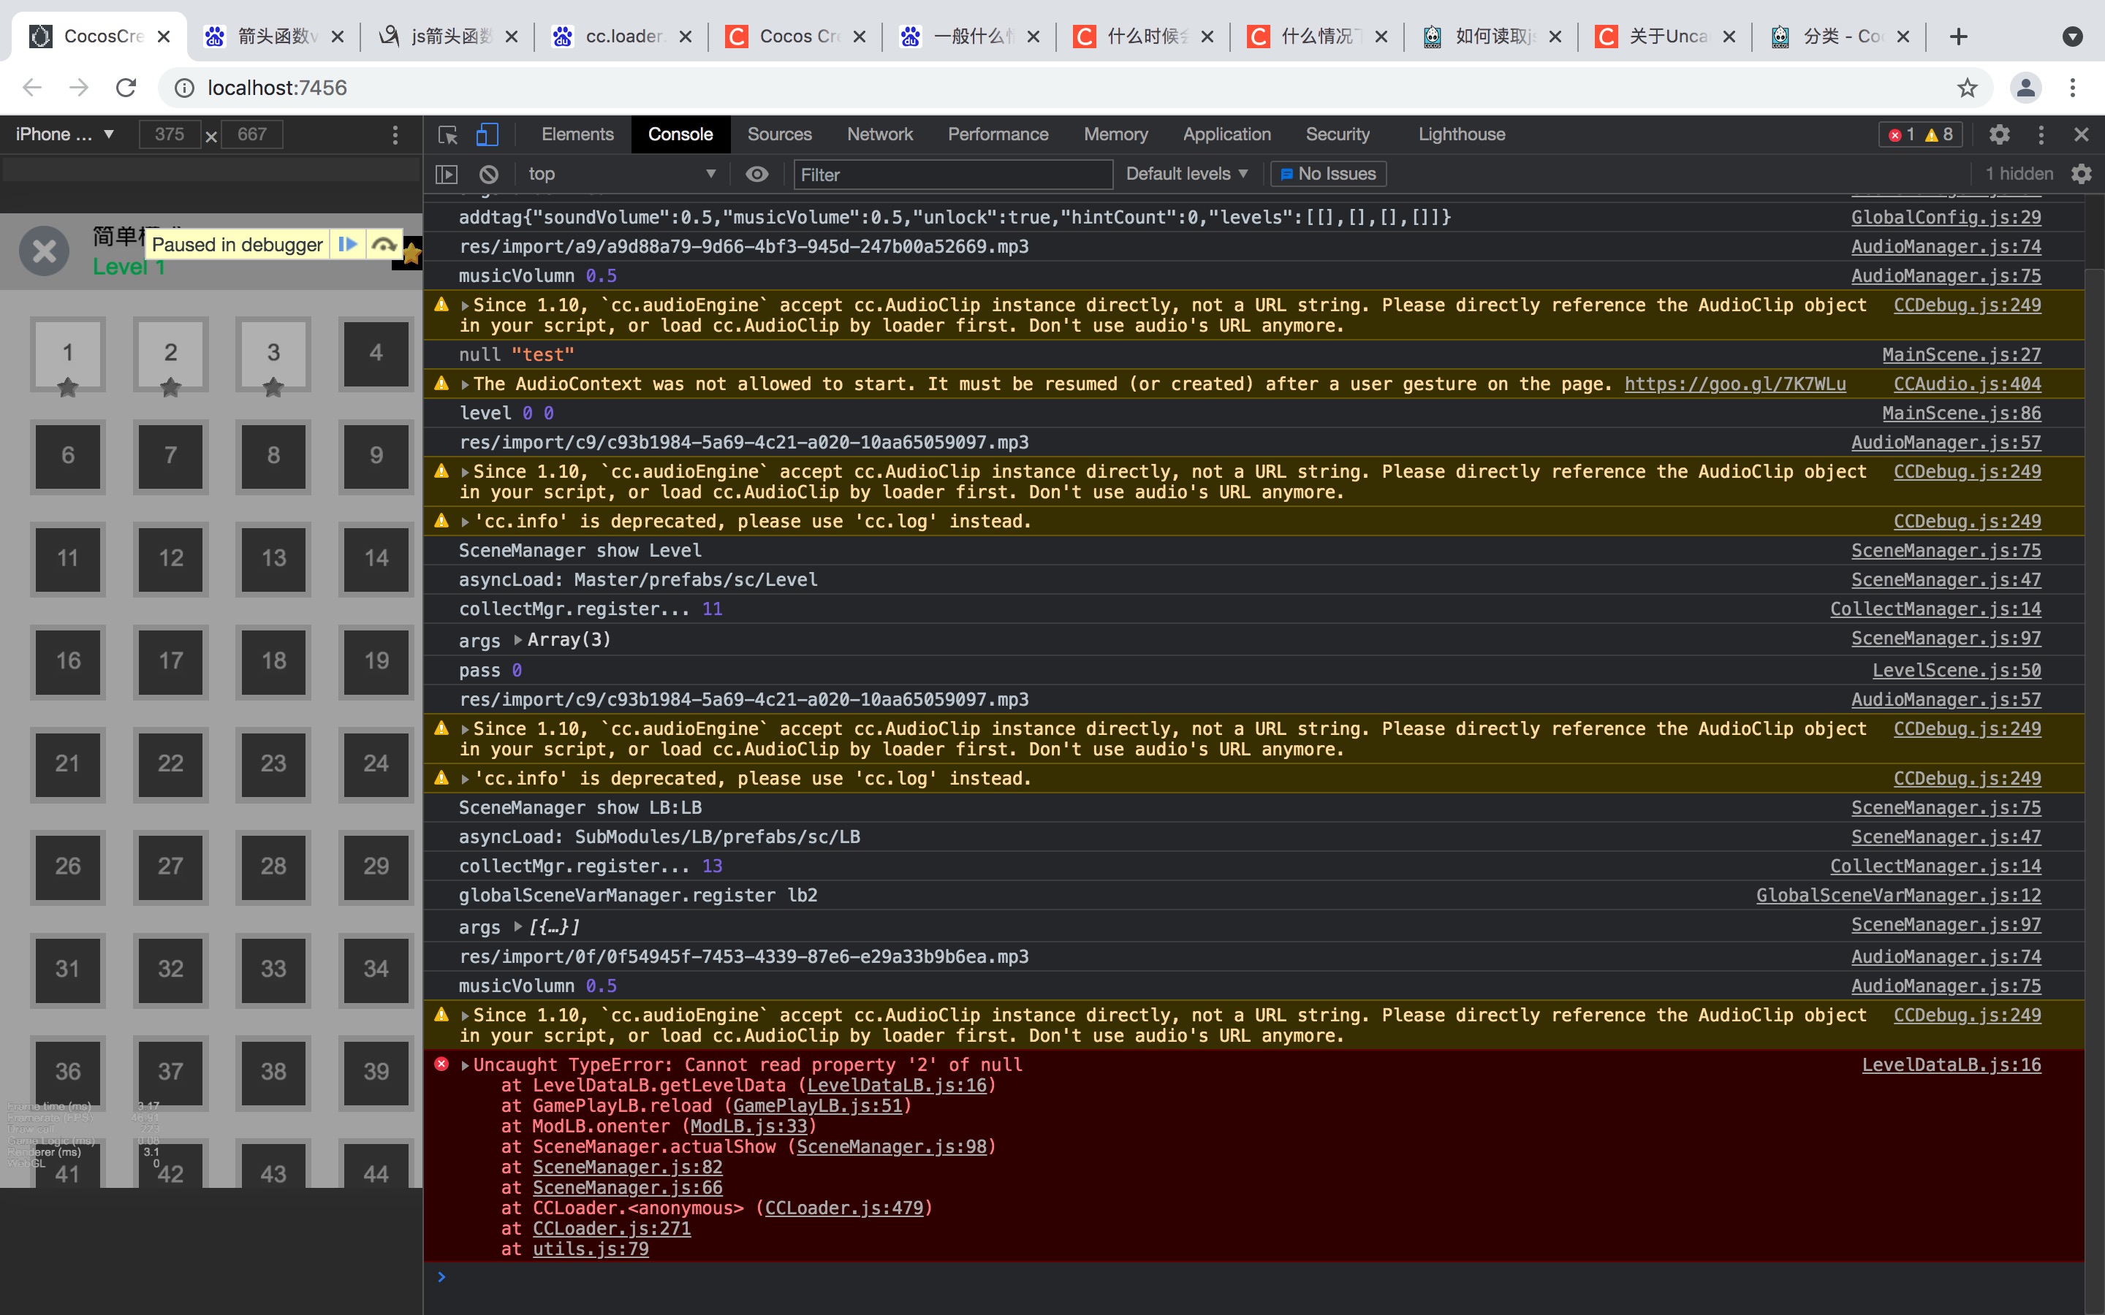This screenshot has width=2105, height=1315.
Task: Toggle the device toolbar icon
Action: click(487, 135)
